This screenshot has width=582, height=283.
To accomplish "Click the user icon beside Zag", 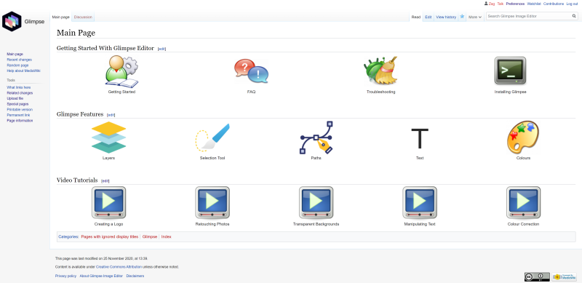I will click(486, 4).
